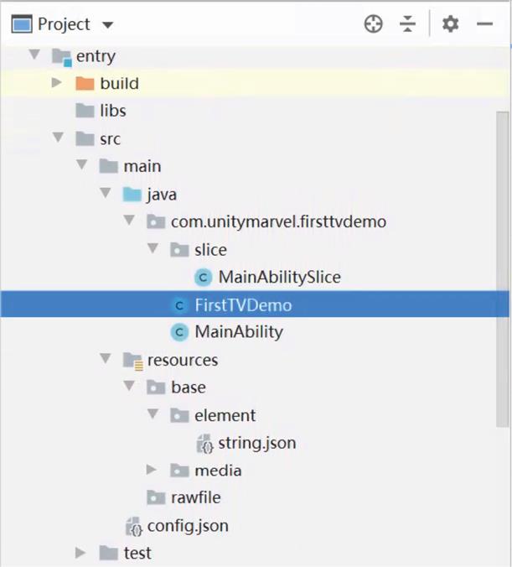Click the locate current file crosshair icon
The height and width of the screenshot is (567, 512).
373,24
